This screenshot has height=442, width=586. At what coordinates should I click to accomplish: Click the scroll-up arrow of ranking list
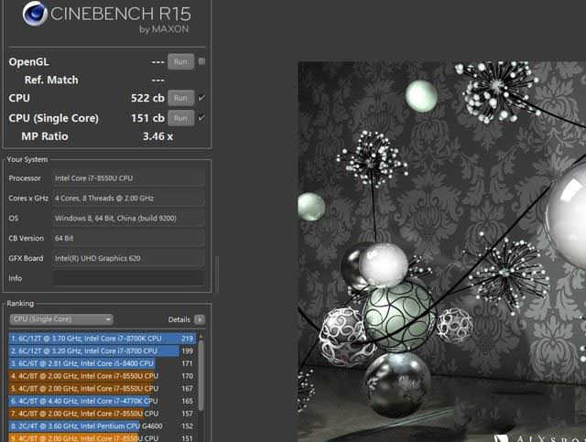[x=201, y=337]
